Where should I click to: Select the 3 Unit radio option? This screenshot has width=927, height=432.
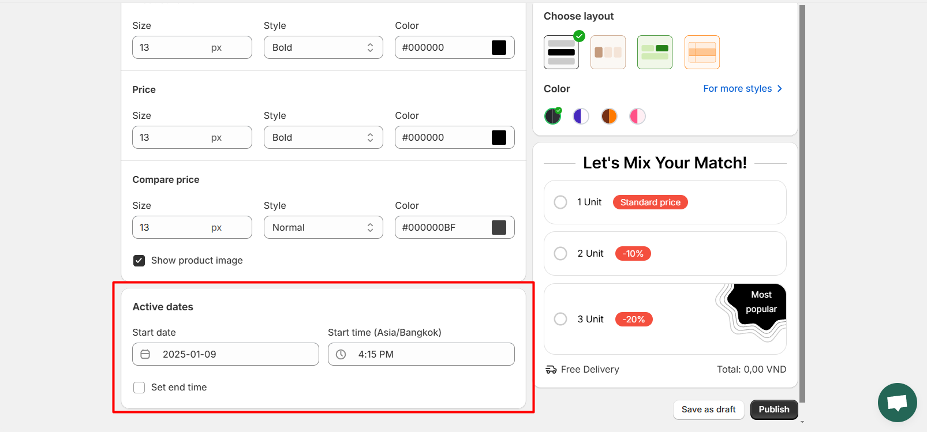(560, 319)
